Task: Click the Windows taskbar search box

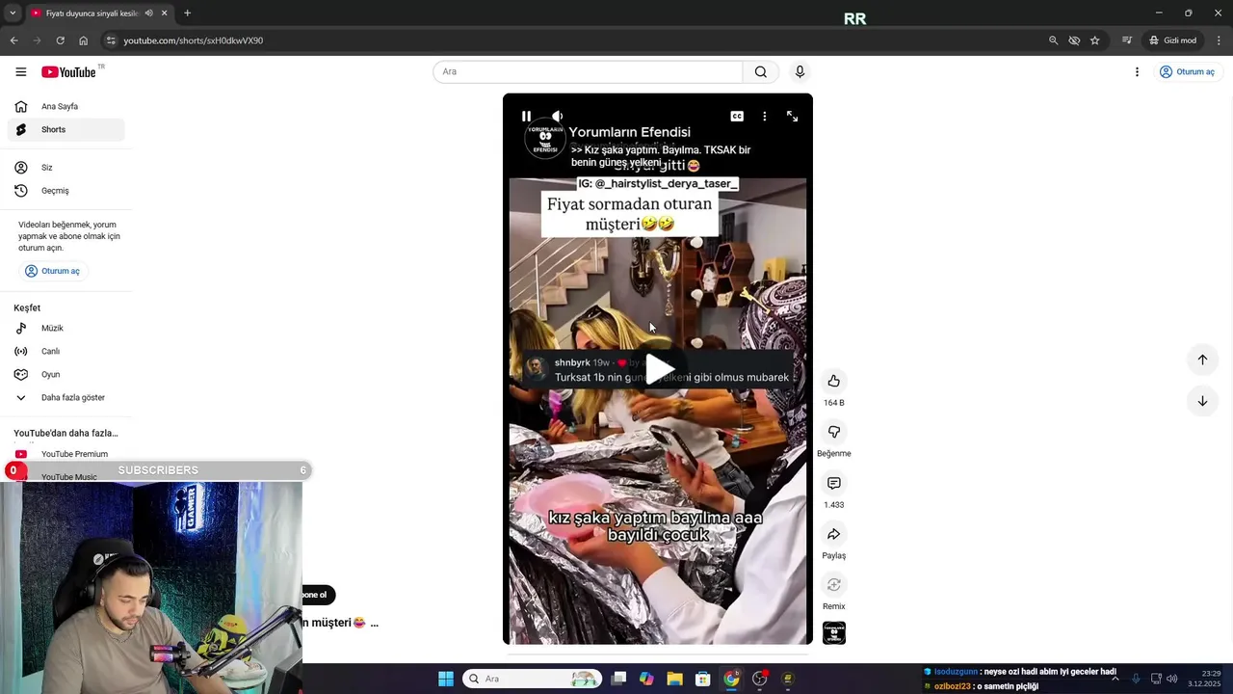Action: [x=532, y=679]
